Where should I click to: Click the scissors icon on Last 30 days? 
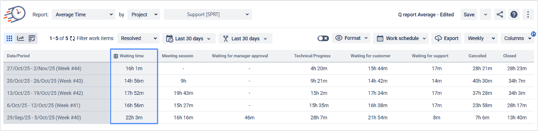226,39
